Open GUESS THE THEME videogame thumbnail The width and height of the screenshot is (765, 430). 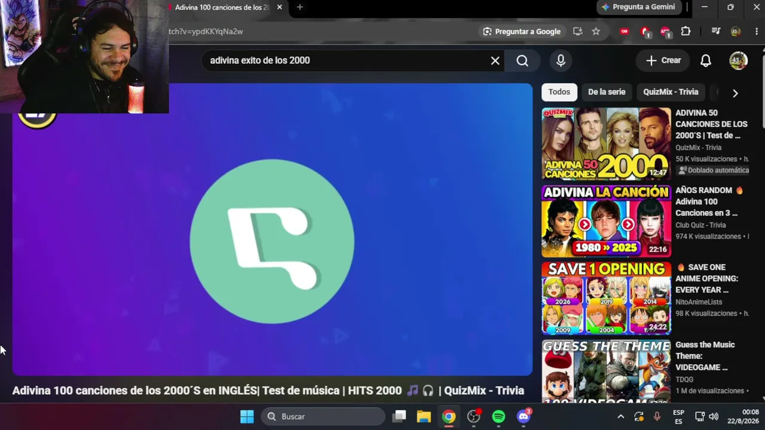(x=606, y=370)
